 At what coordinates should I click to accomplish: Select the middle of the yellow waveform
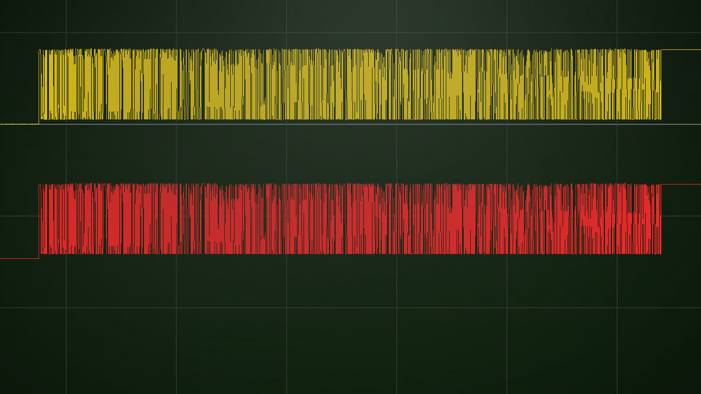[350, 84]
